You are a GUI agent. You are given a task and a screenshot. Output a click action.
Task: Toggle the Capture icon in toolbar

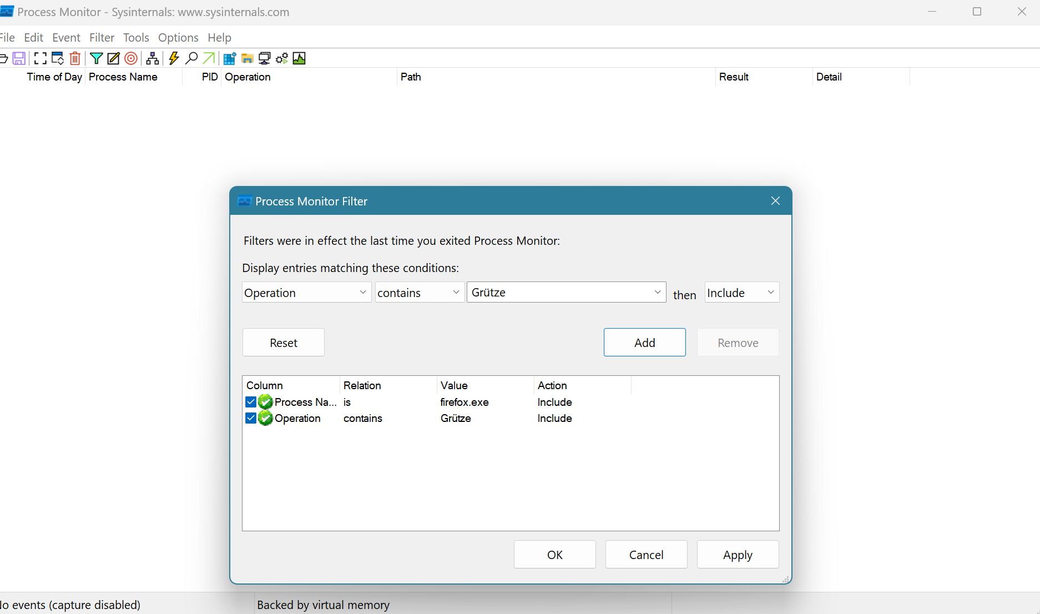click(40, 58)
